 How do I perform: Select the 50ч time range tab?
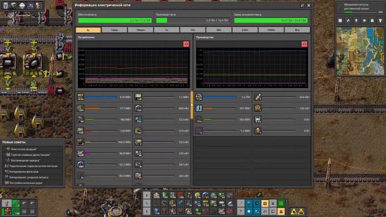coord(219,30)
